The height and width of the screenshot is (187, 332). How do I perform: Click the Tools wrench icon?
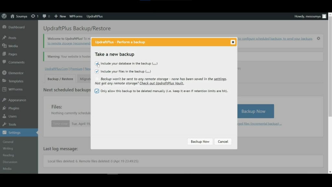point(4,124)
